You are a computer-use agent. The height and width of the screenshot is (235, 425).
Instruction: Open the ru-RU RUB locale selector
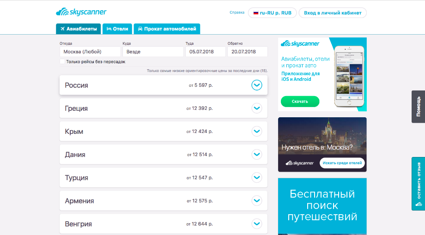pyautogui.click(x=272, y=13)
